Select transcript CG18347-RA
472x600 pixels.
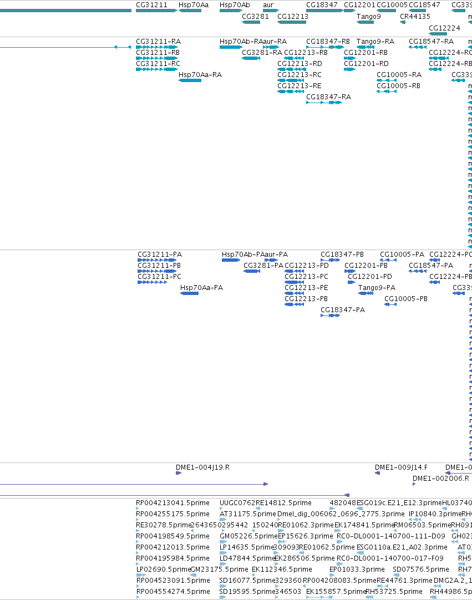click(329, 97)
